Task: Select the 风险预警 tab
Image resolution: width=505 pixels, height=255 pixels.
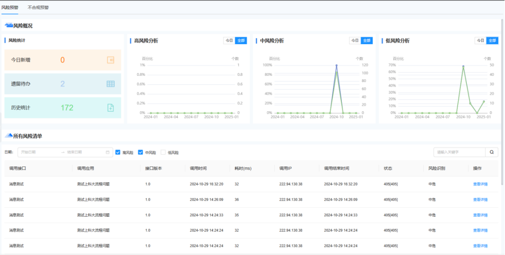Action: tap(10, 7)
